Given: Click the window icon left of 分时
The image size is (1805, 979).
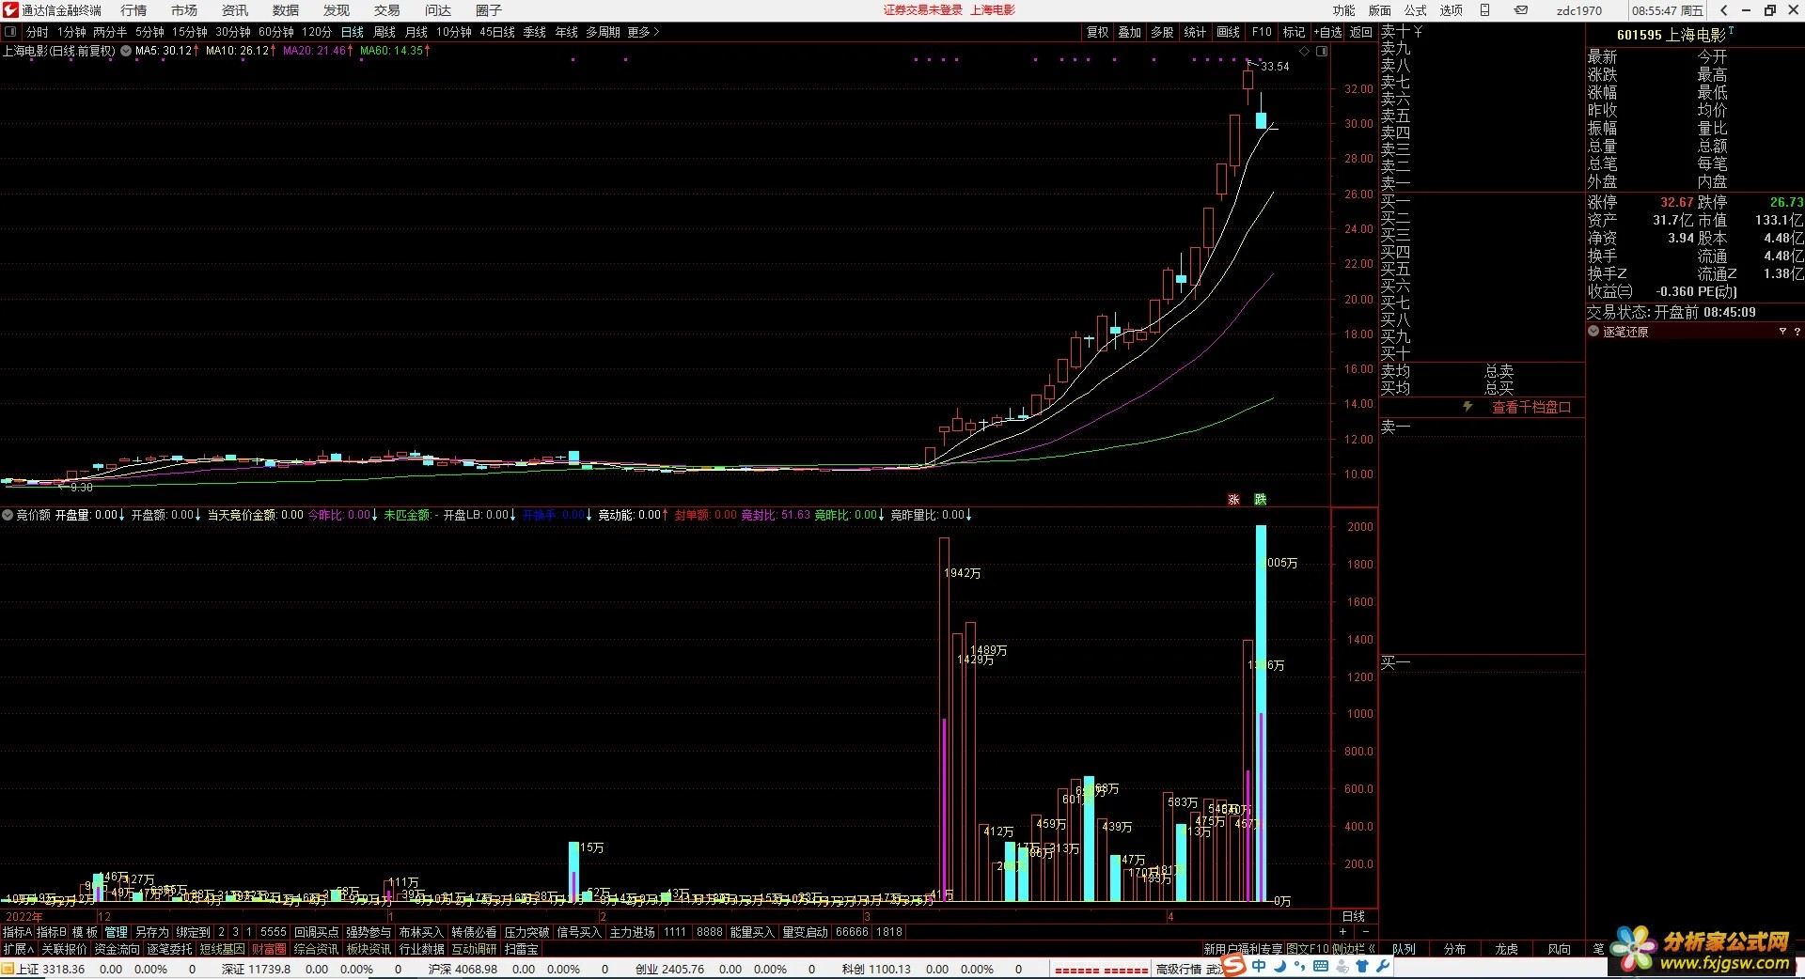Looking at the screenshot, I should pos(10,32).
